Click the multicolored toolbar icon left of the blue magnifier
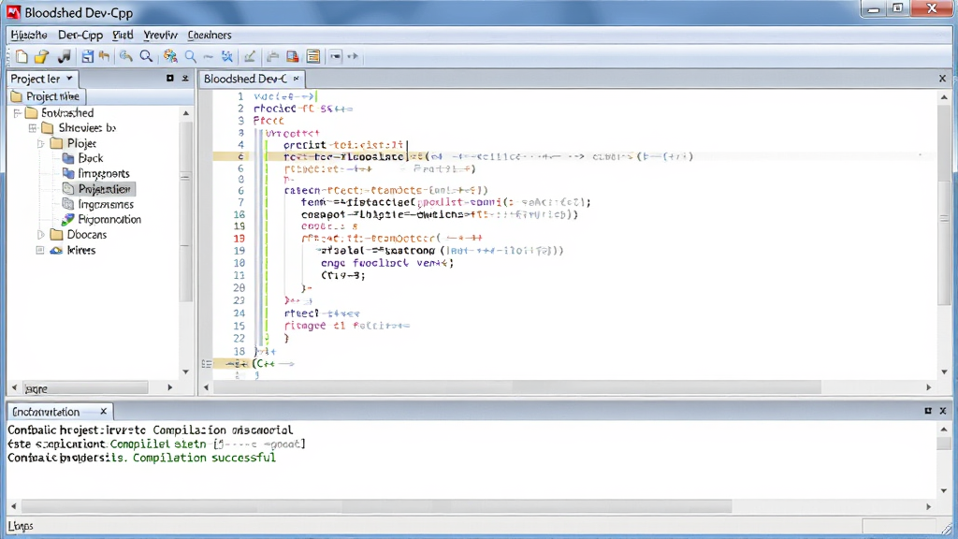 170,57
